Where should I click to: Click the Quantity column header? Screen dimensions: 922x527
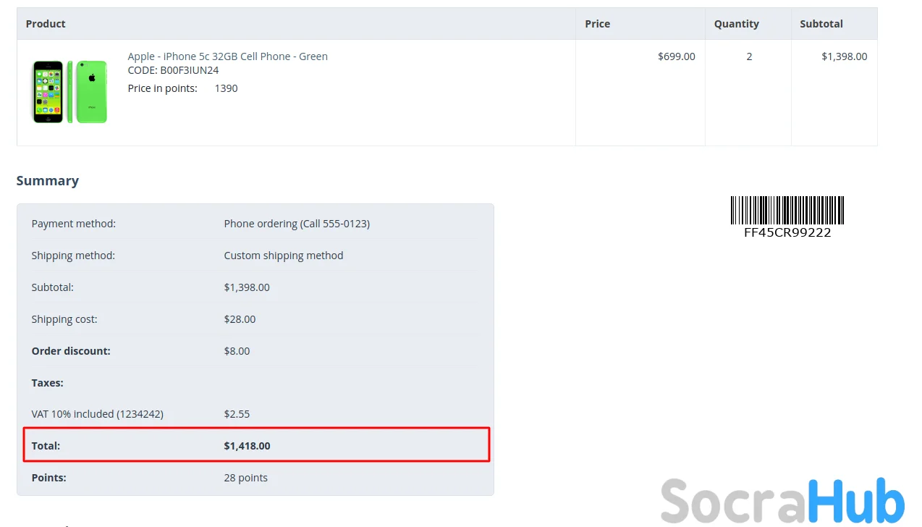click(x=736, y=24)
